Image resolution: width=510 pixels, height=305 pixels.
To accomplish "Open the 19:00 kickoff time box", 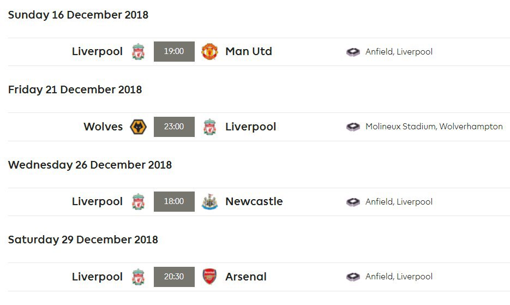I will tap(174, 51).
